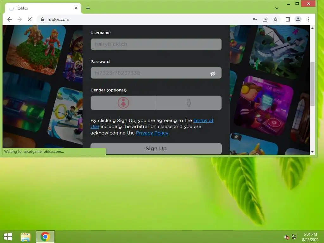Click the network tray icon
This screenshot has height=243, width=324.
point(294,237)
